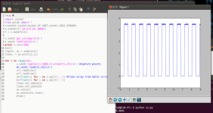Activate the pan axes tool

pos(124,100)
